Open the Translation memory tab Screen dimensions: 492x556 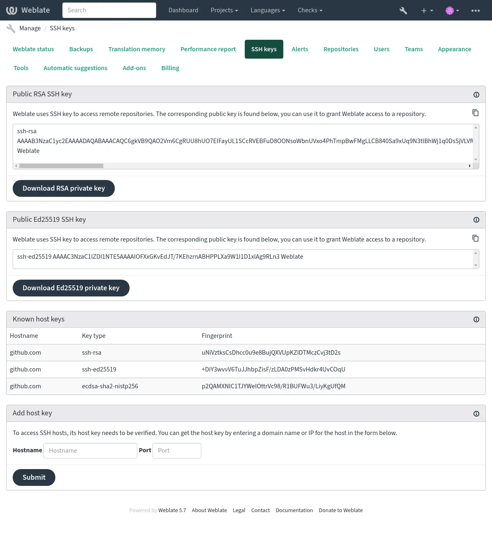coord(137,49)
